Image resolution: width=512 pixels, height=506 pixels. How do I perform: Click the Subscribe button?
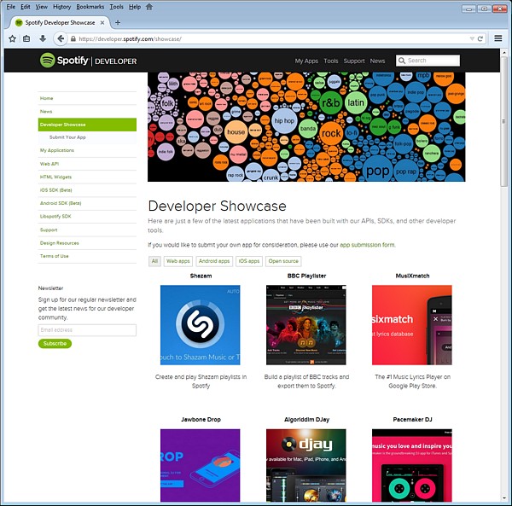click(x=55, y=343)
